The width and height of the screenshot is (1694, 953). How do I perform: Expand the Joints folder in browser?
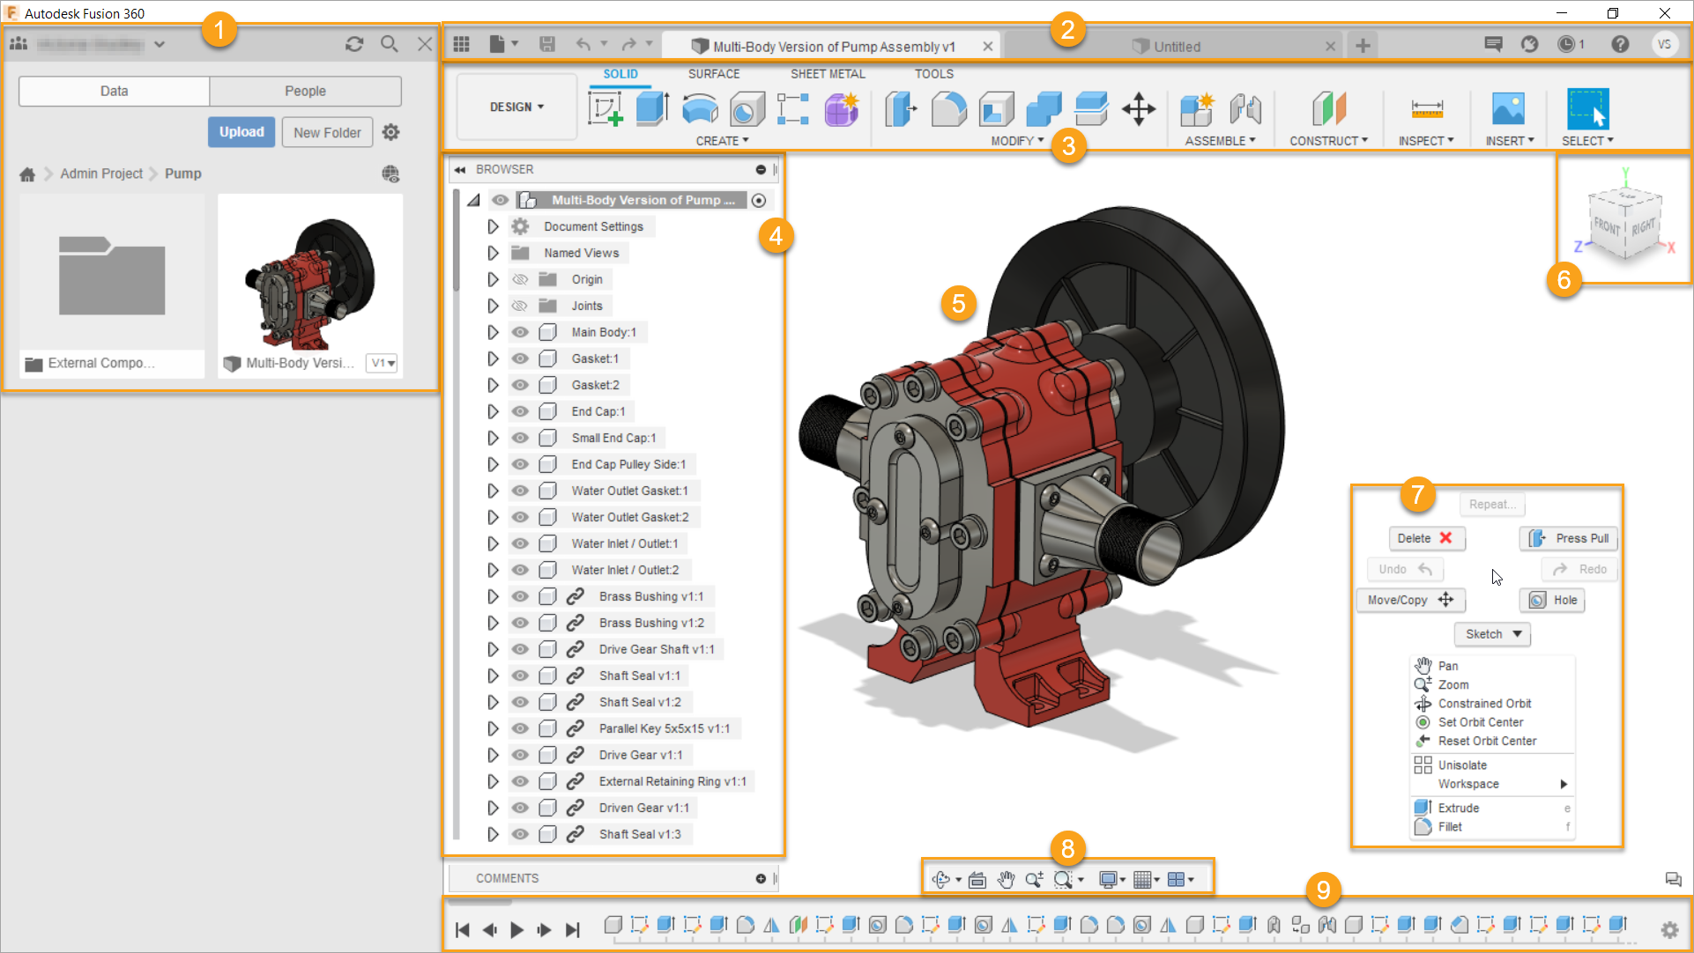click(490, 305)
